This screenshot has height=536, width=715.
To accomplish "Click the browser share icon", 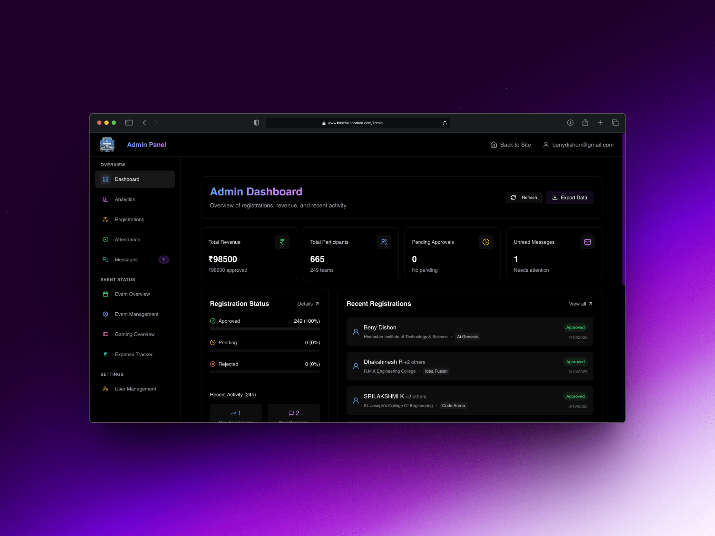I will pos(585,122).
